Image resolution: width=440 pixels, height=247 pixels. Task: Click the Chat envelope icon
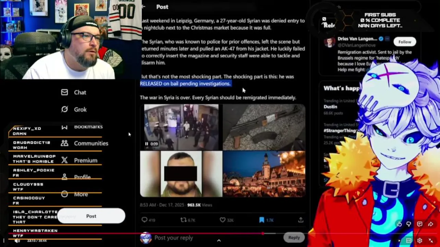pyautogui.click(x=64, y=92)
